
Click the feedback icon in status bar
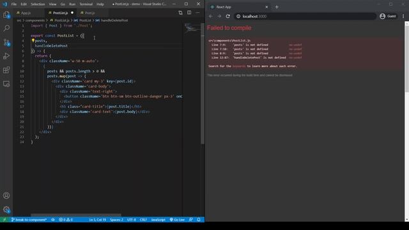tap(191, 220)
